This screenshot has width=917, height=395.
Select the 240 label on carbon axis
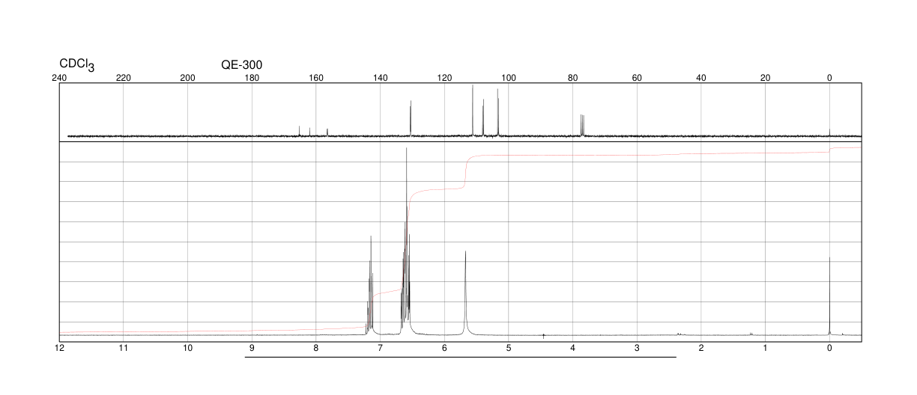pyautogui.click(x=59, y=78)
